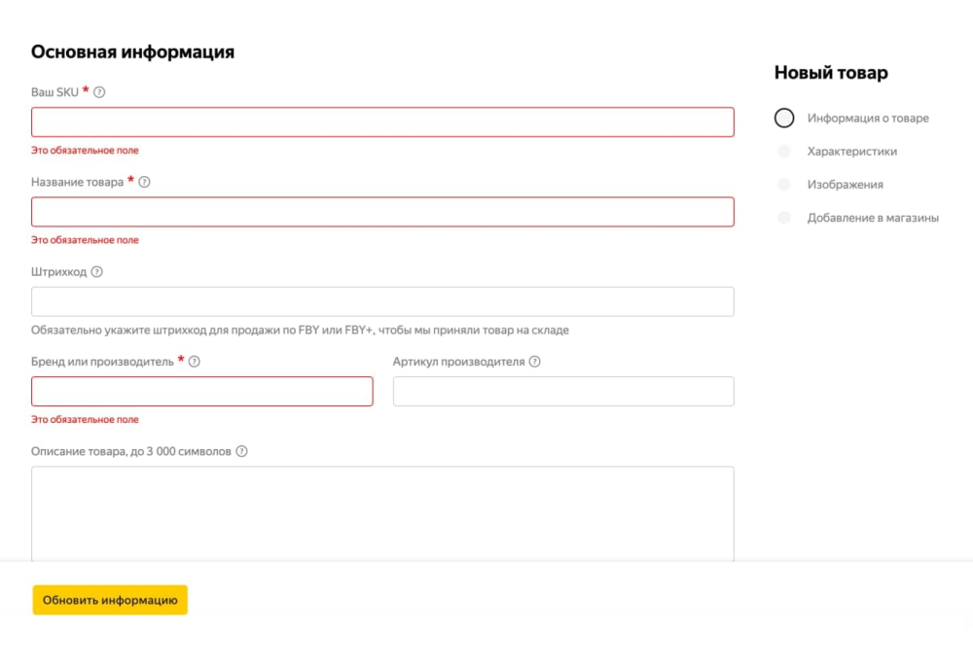Image resolution: width=973 pixels, height=663 pixels.
Task: Click the error text under Ваш SKU
Action: 85,150
